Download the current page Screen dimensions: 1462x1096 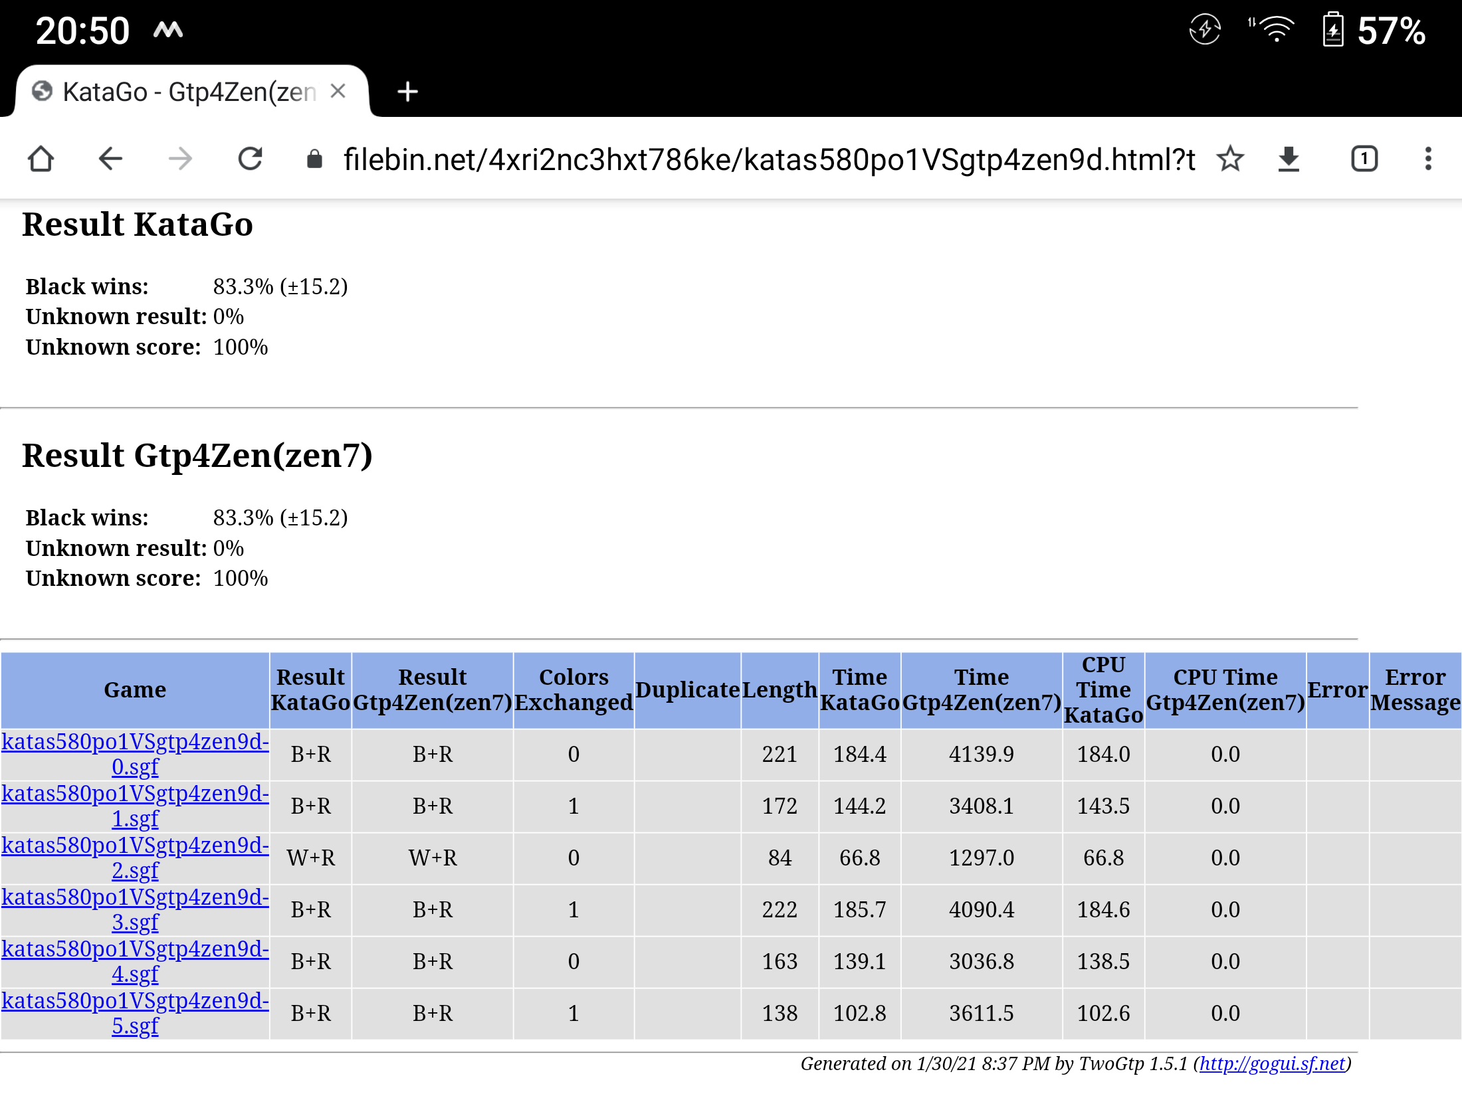(x=1288, y=159)
